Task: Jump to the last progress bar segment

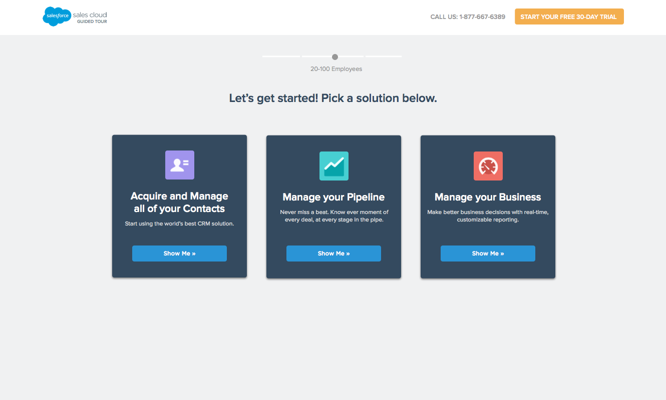Action: (384, 56)
